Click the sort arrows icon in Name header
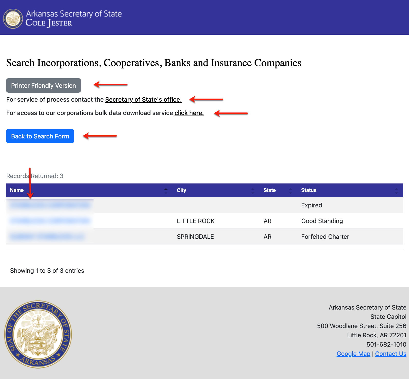 tap(166, 191)
